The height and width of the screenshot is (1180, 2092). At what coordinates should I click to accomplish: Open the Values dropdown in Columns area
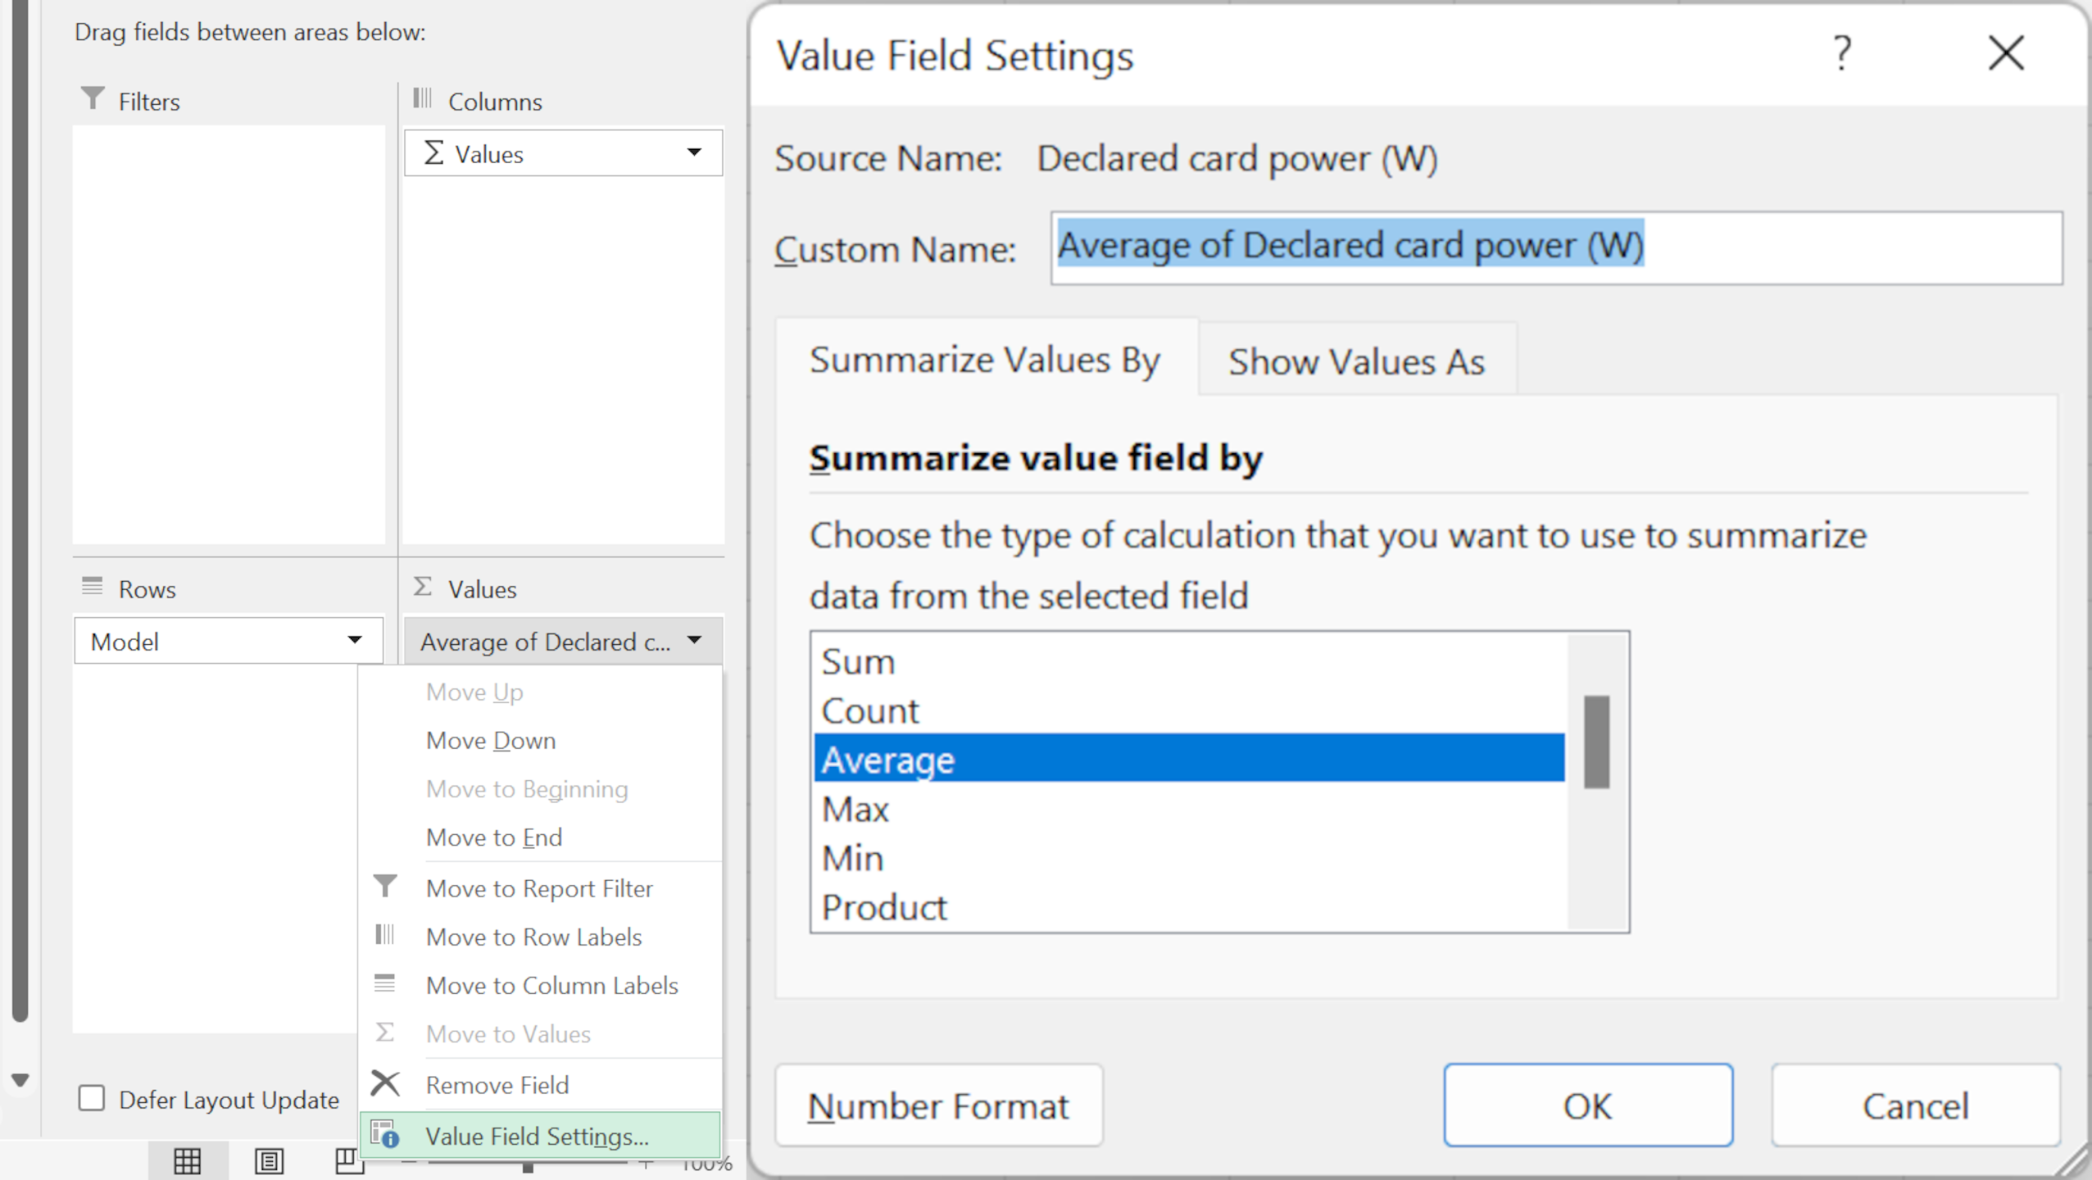694,153
